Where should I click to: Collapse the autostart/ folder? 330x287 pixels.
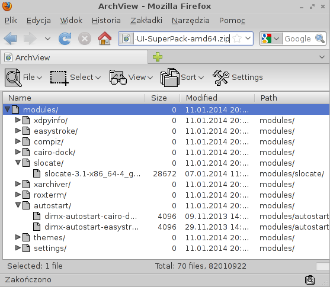coord(18,205)
